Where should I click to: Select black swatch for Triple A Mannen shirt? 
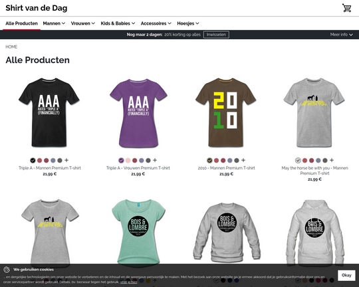pyautogui.click(x=33, y=160)
